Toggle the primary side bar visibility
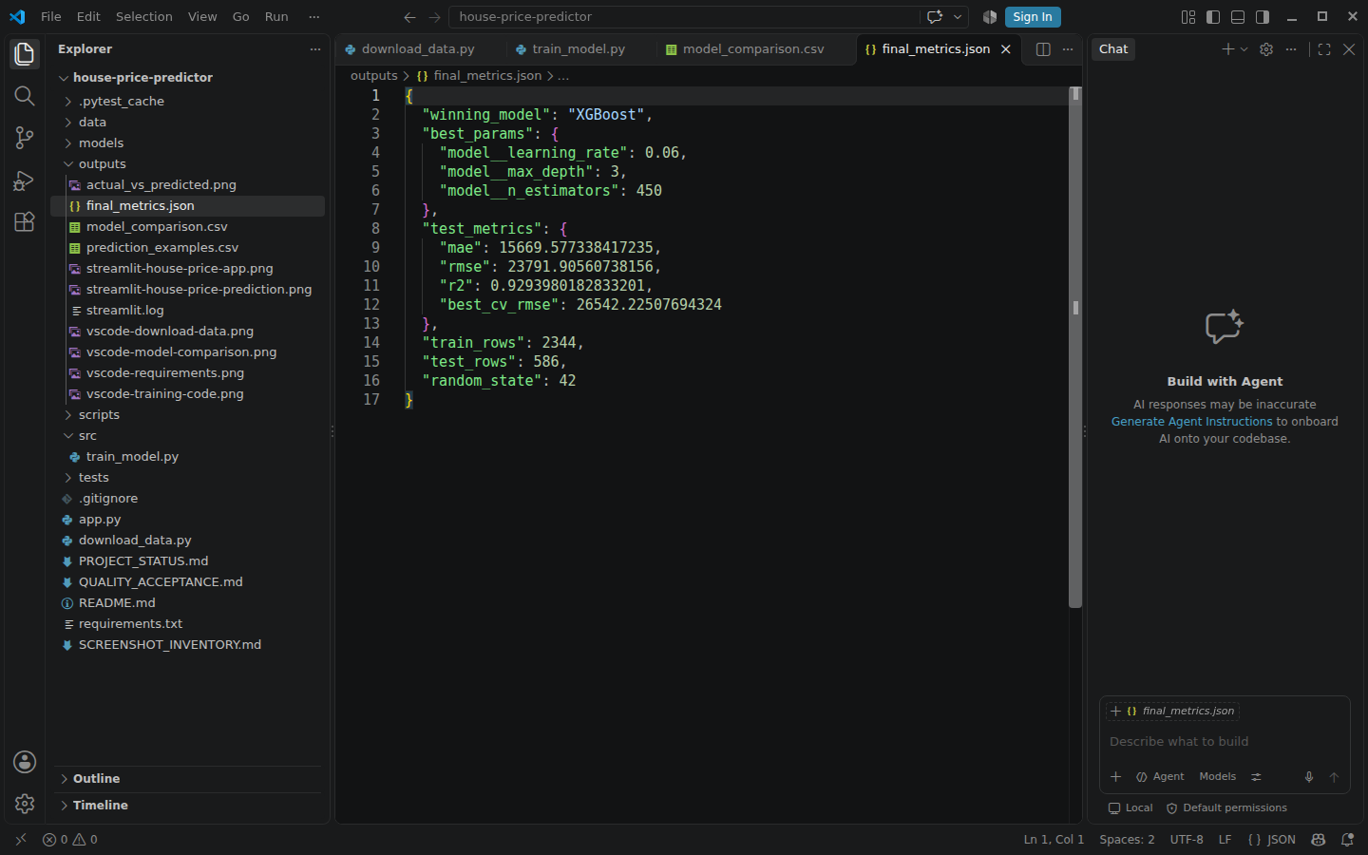 point(1213,17)
